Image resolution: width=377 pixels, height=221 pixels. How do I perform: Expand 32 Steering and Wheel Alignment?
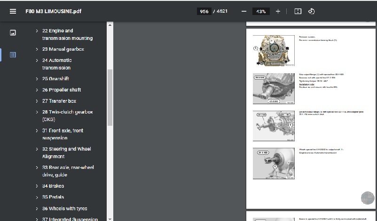coord(37,149)
